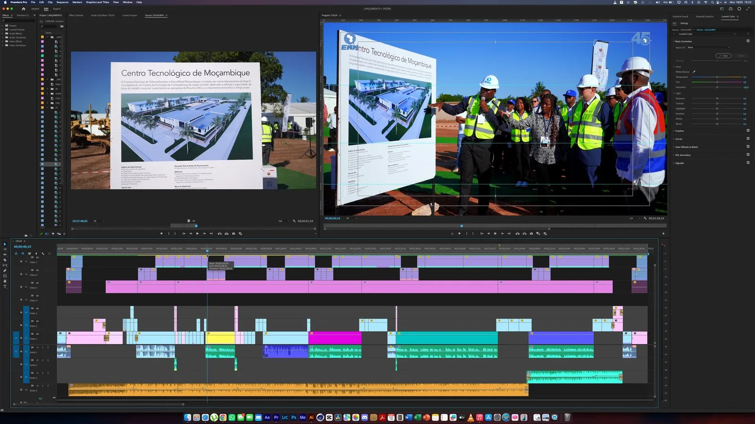
Task: Click the Temperature slider handle
Action: 717,77
